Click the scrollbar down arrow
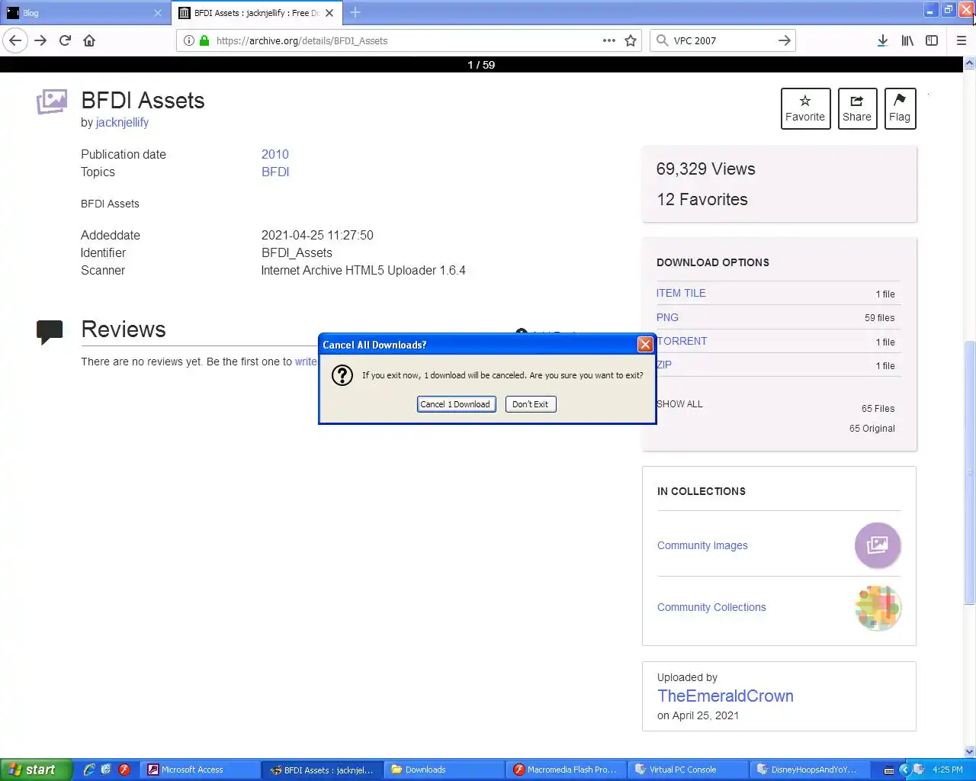This screenshot has height=781, width=976. pos(970,751)
